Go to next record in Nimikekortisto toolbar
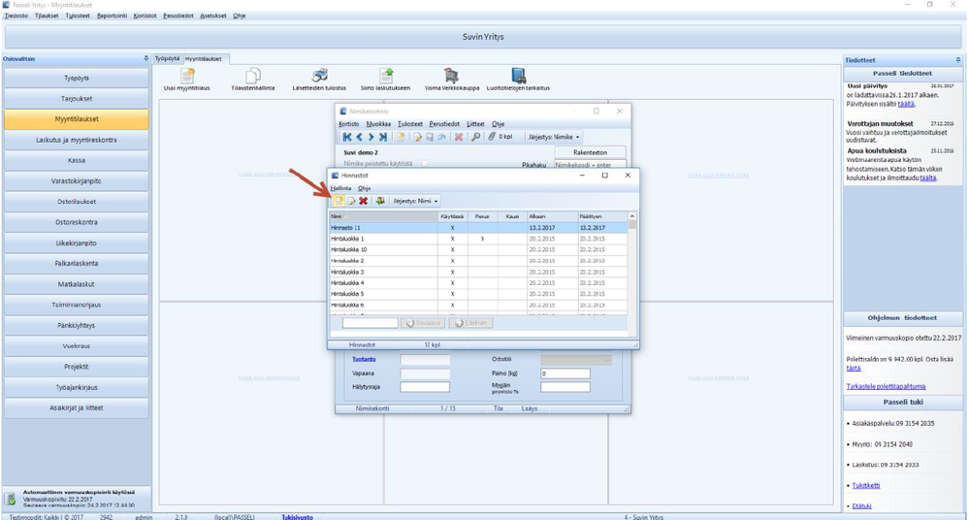The height and width of the screenshot is (520, 969). point(371,137)
